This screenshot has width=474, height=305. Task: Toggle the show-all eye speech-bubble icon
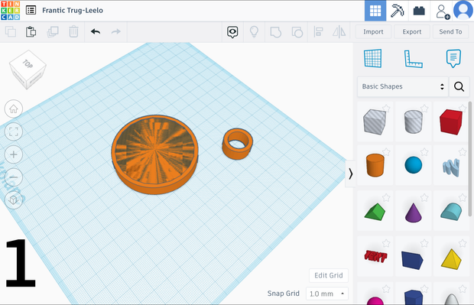coord(232,32)
